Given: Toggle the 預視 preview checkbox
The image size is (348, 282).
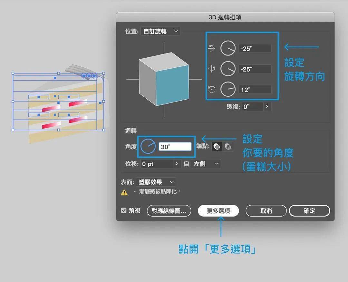Looking at the screenshot, I should pyautogui.click(x=124, y=210).
